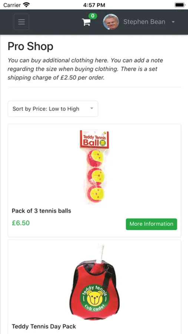Tap the green cart count badge
Image resolution: width=188 pixels, height=334 pixels.
click(93, 16)
